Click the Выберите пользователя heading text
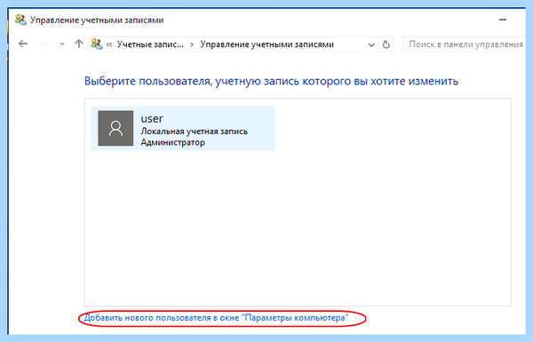This screenshot has height=342, width=533. pyautogui.click(x=271, y=81)
